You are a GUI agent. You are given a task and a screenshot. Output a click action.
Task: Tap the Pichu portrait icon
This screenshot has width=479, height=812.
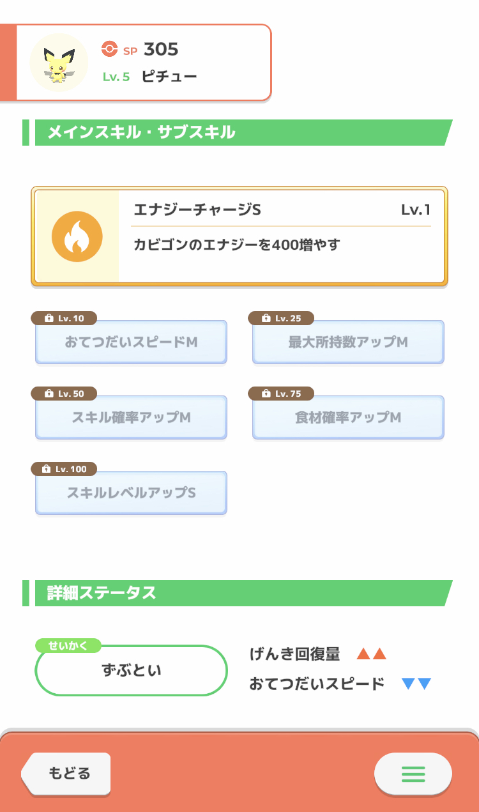pyautogui.click(x=59, y=63)
